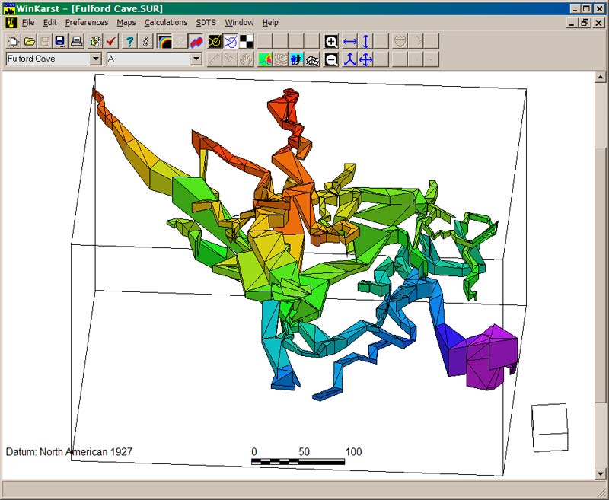Viewport: 609px width, 500px height.
Task: Click the grayed-out save disk icon
Action: [45, 41]
